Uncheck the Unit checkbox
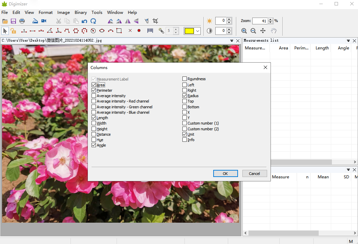 pos(184,134)
